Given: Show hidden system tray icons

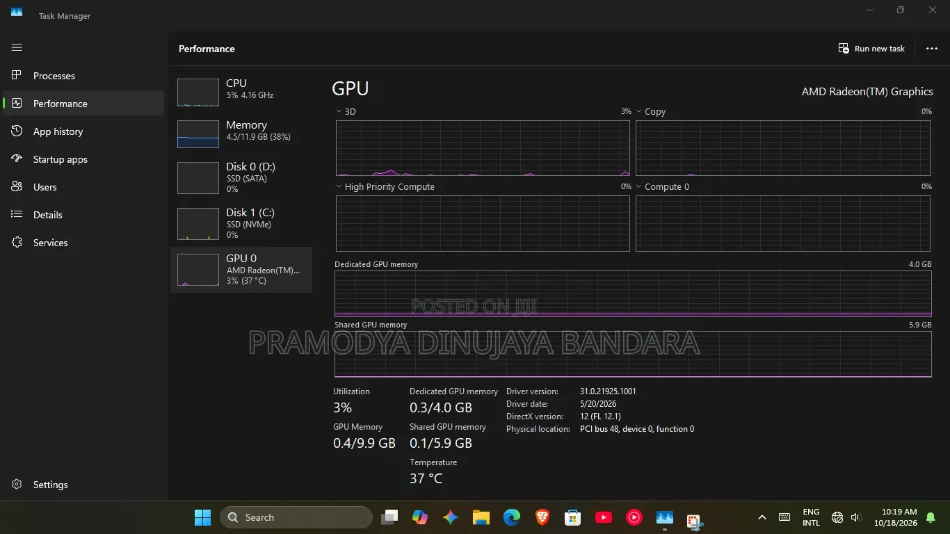Looking at the screenshot, I should pos(762,517).
